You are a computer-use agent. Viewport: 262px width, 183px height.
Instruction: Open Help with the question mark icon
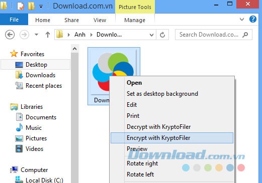(252, 19)
